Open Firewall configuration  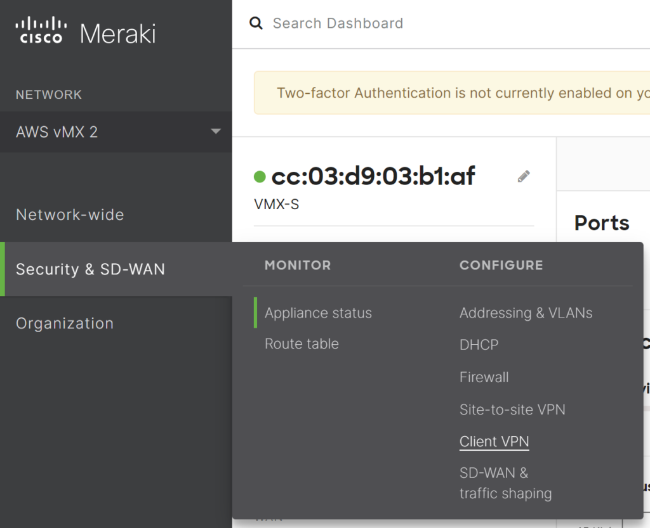[484, 377]
